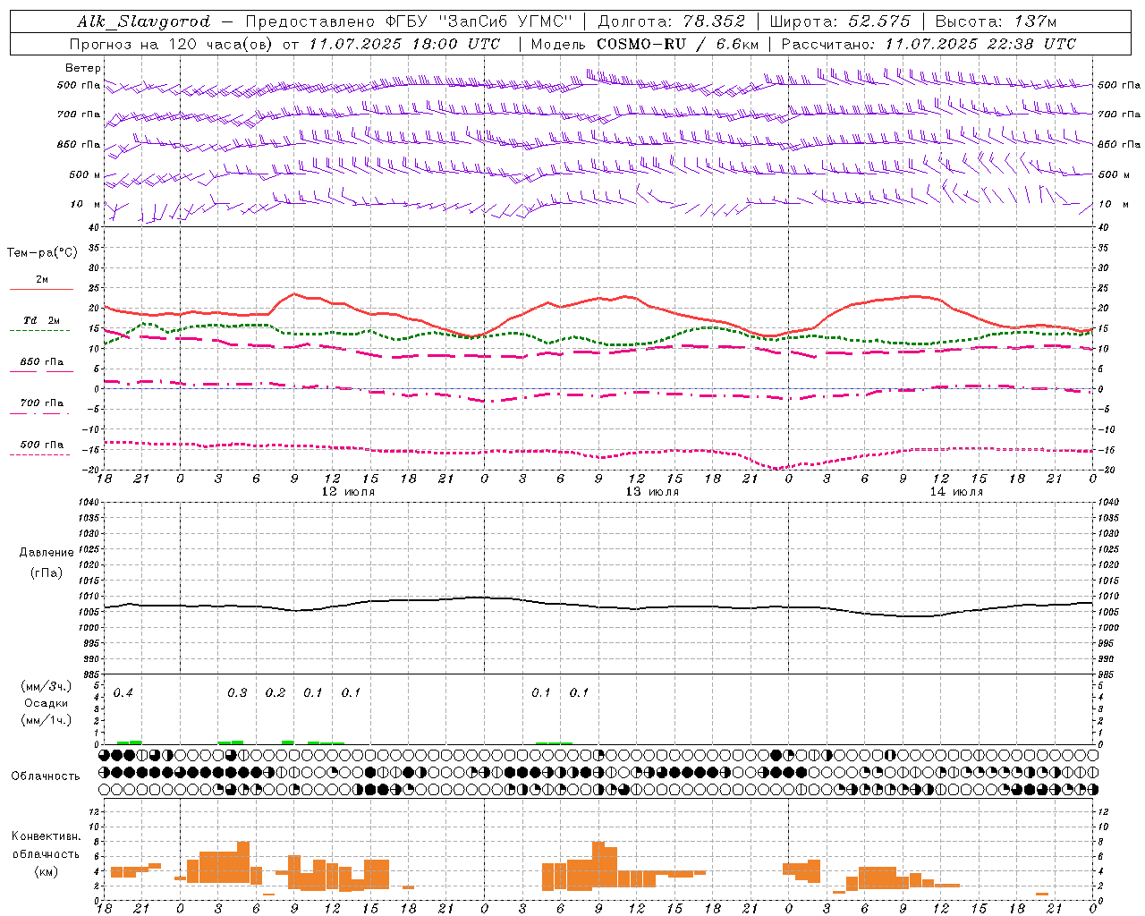Click the Alk_Slavgorod station title

point(143,21)
